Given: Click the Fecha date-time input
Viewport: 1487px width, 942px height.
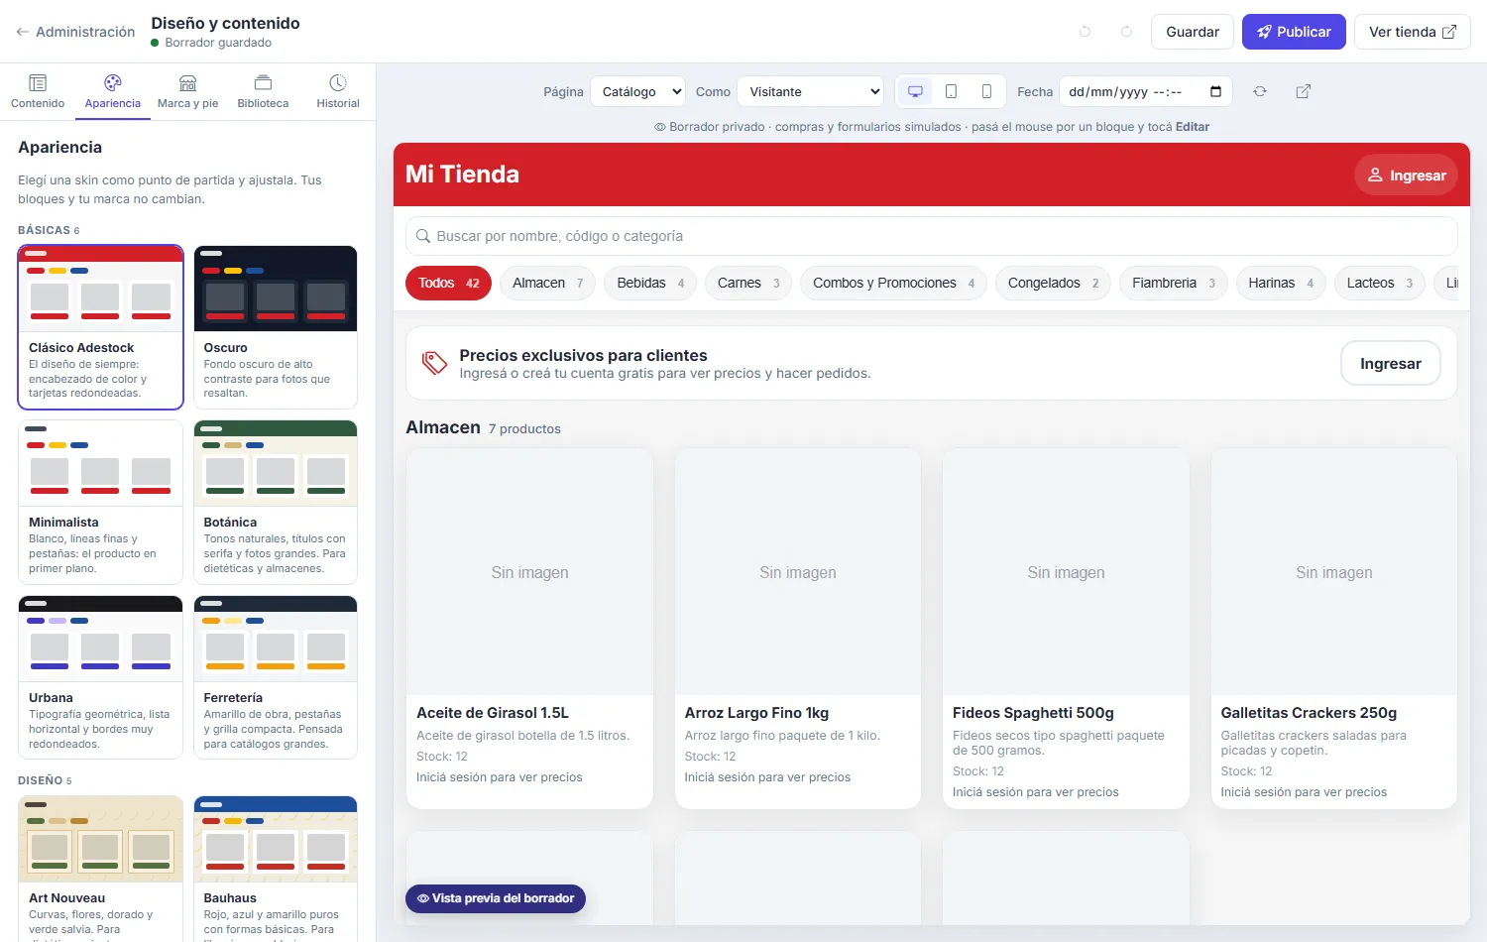Looking at the screenshot, I should (1146, 91).
